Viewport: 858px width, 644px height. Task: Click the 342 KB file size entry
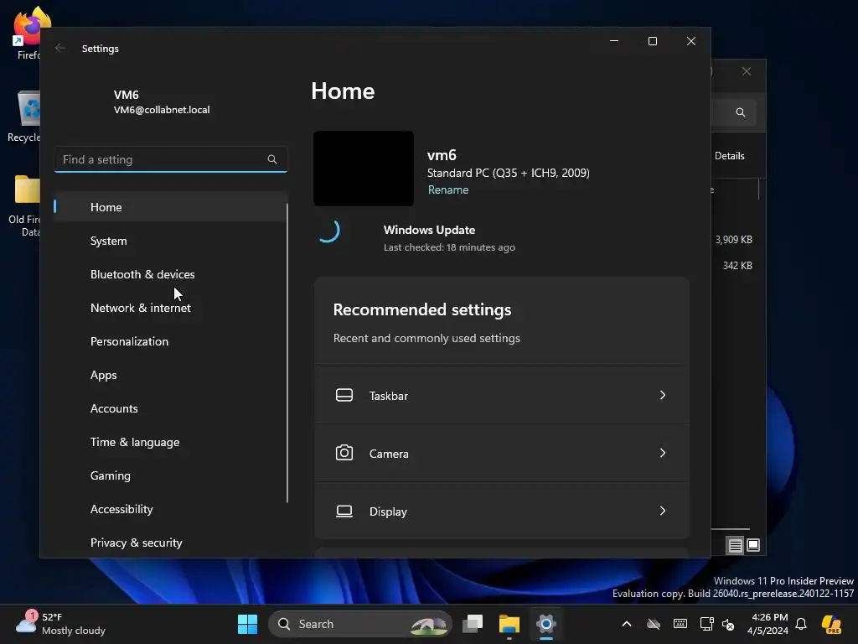click(737, 266)
